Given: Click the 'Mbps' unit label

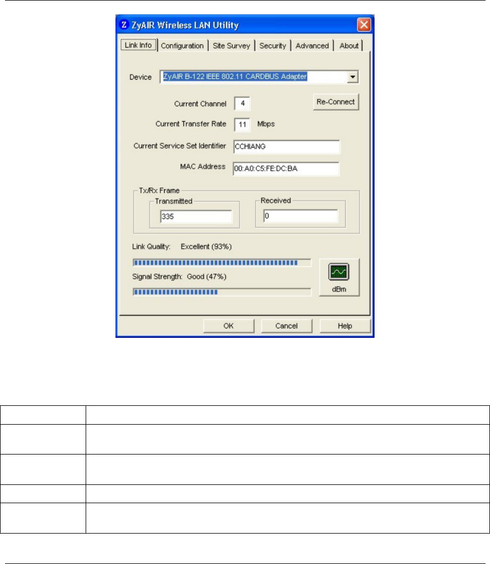Looking at the screenshot, I should coord(266,124).
